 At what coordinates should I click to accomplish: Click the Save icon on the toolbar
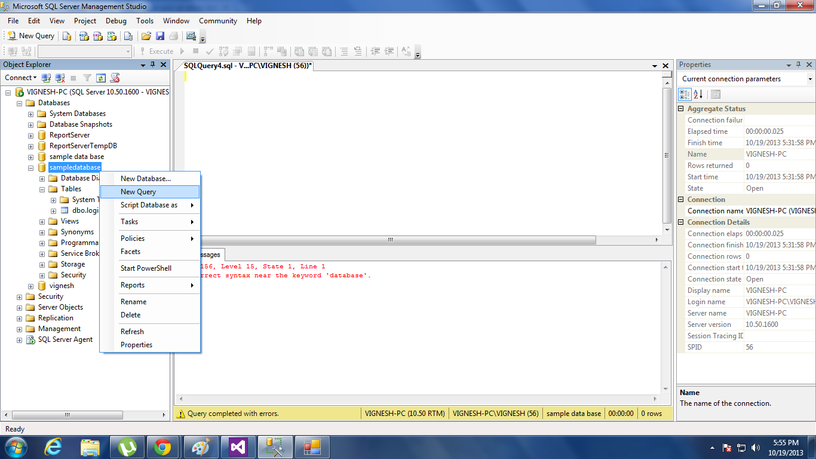coord(159,35)
